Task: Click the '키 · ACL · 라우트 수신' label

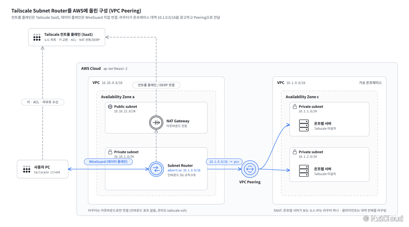Action: point(43,102)
